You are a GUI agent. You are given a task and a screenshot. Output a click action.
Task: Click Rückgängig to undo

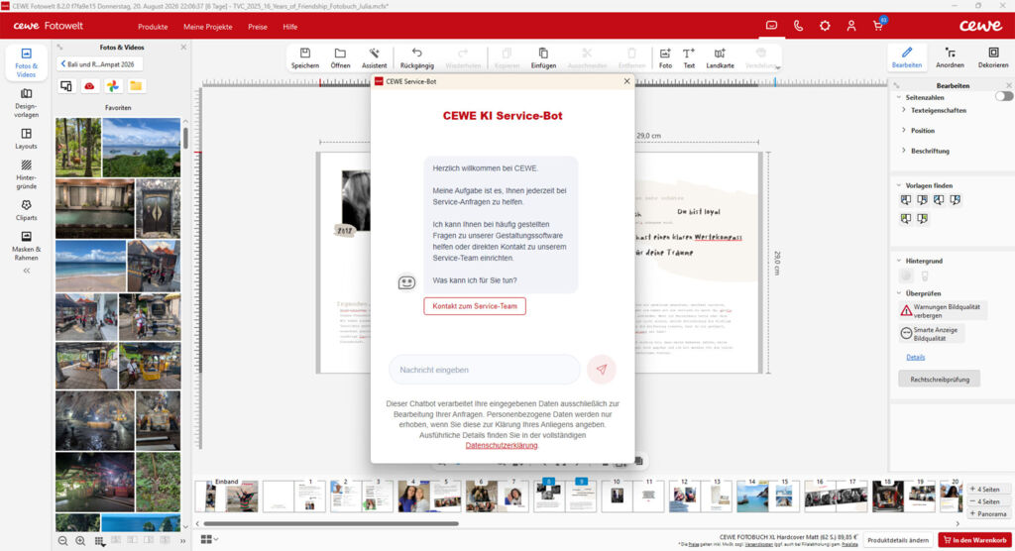click(417, 57)
